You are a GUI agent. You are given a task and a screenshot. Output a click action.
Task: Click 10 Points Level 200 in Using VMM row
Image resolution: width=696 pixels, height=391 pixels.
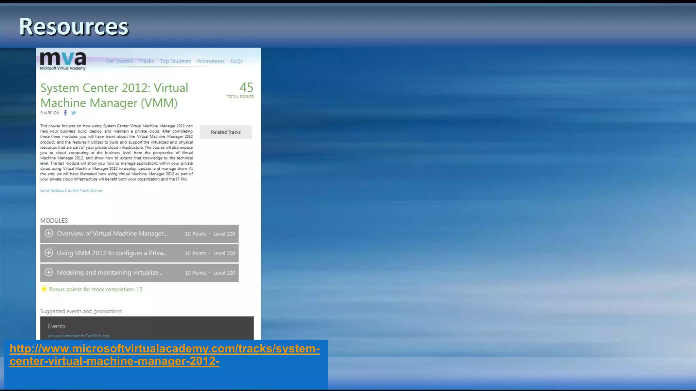pos(210,253)
